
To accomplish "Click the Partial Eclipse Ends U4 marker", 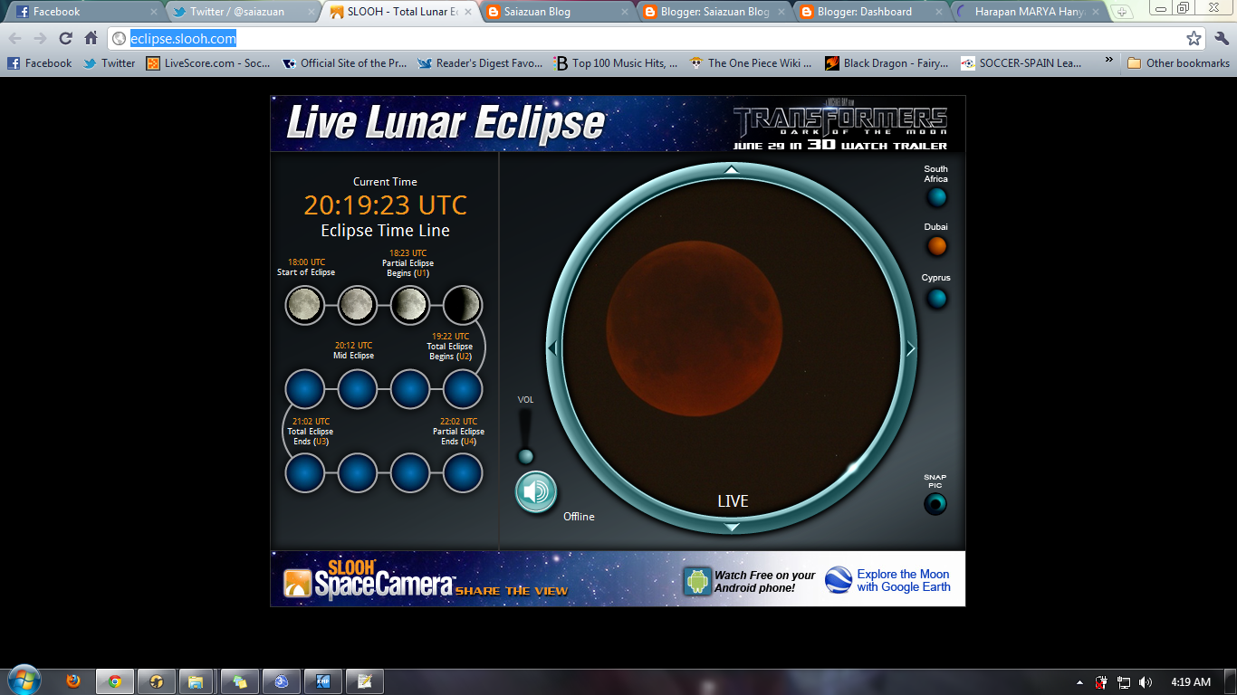I will pos(463,472).
